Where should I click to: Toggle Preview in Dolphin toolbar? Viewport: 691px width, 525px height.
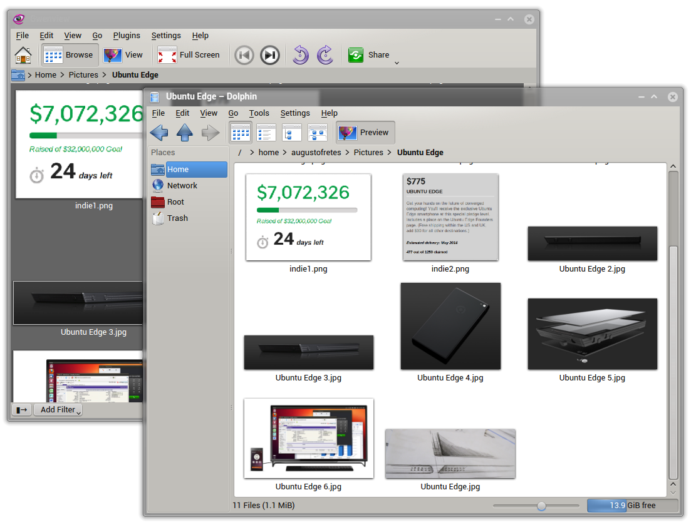pos(365,133)
